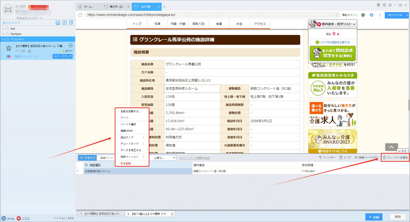
Task: Select データを修正する in the context menu
Action: [132, 150]
